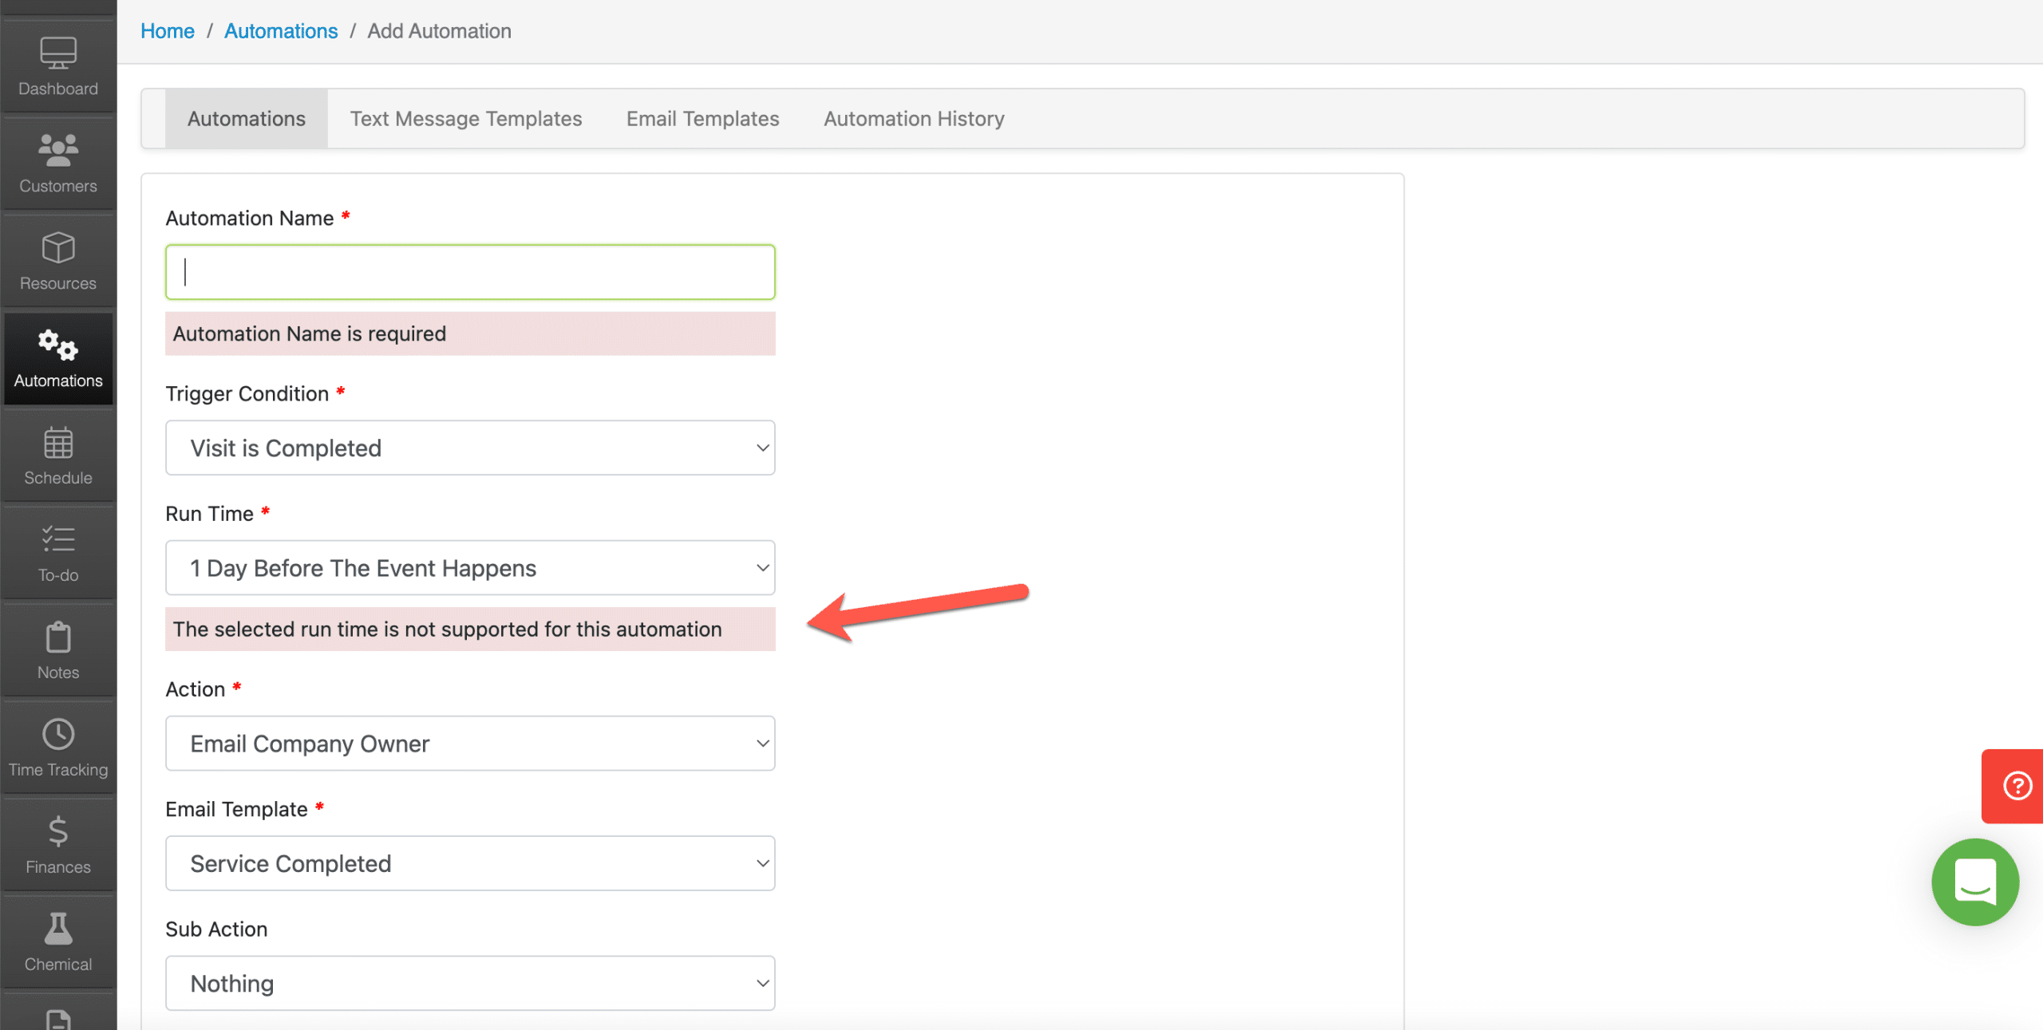The width and height of the screenshot is (2043, 1030).
Task: Open the Finances dollar icon
Action: (57, 838)
